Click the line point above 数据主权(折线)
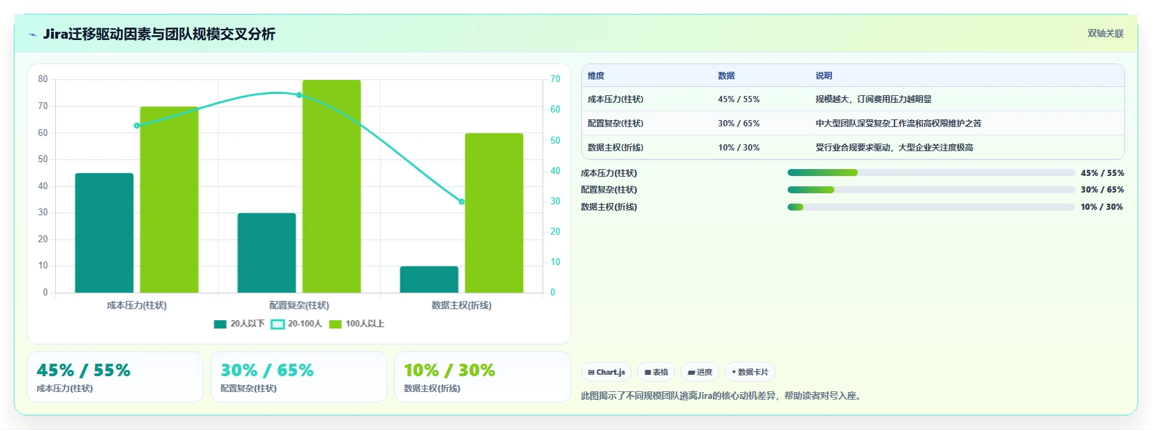This screenshot has width=1152, height=430. [x=462, y=202]
